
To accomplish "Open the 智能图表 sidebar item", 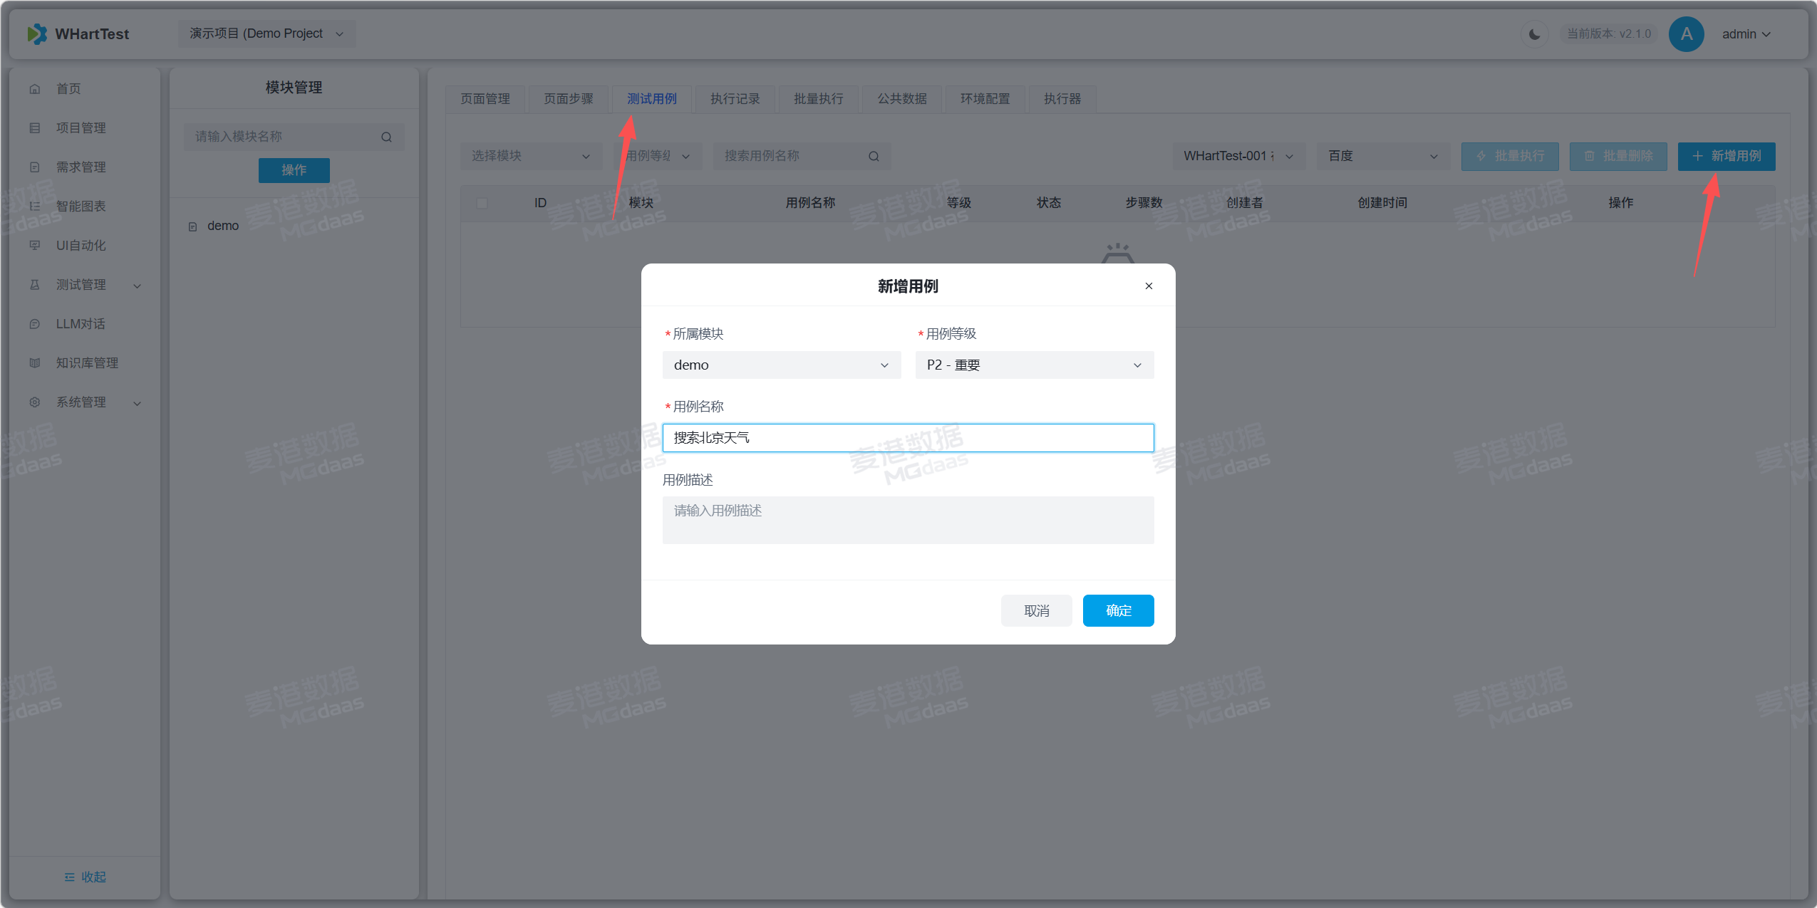I will pyautogui.click(x=81, y=207).
